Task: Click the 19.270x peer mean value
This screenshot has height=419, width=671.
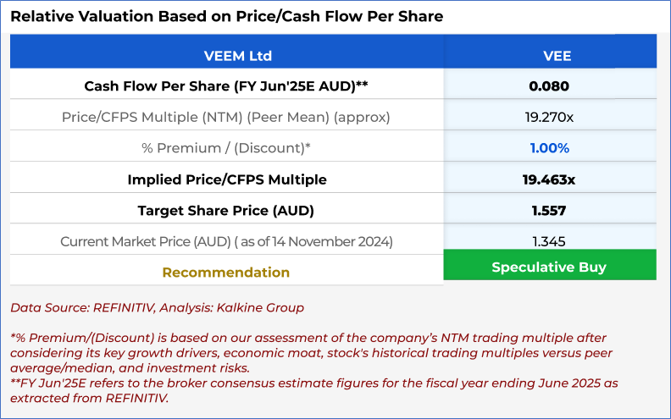Action: tap(549, 117)
